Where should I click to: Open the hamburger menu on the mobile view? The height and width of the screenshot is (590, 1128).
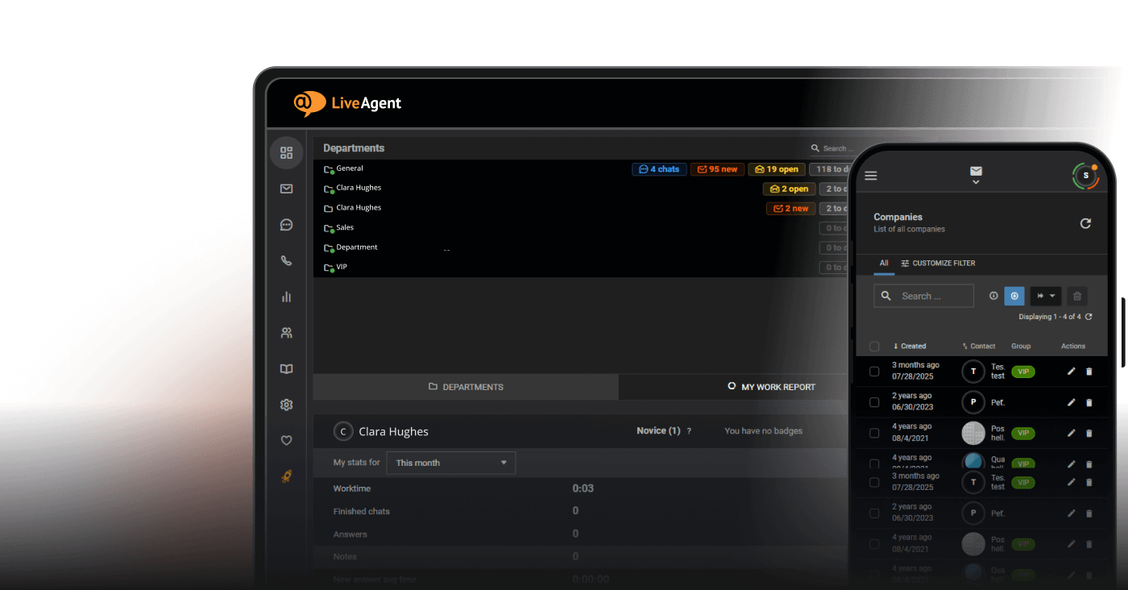[x=871, y=175]
